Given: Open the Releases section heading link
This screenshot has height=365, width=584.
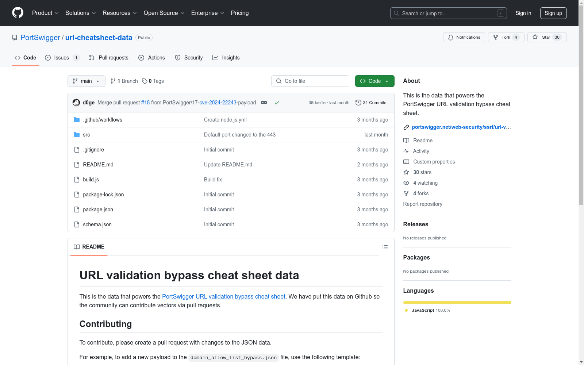Looking at the screenshot, I should click(416, 224).
